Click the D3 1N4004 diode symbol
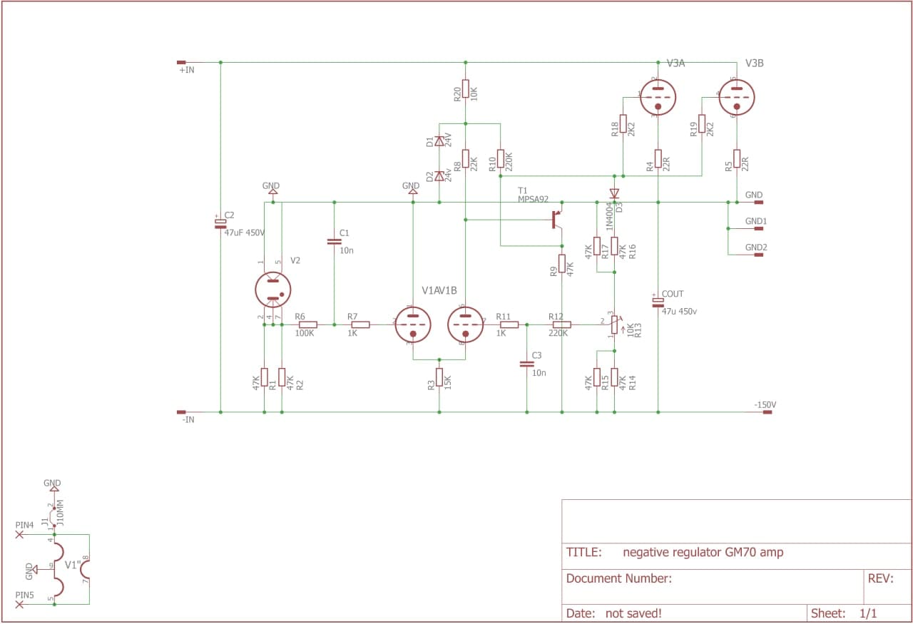The height and width of the screenshot is (624, 913). coord(614,193)
